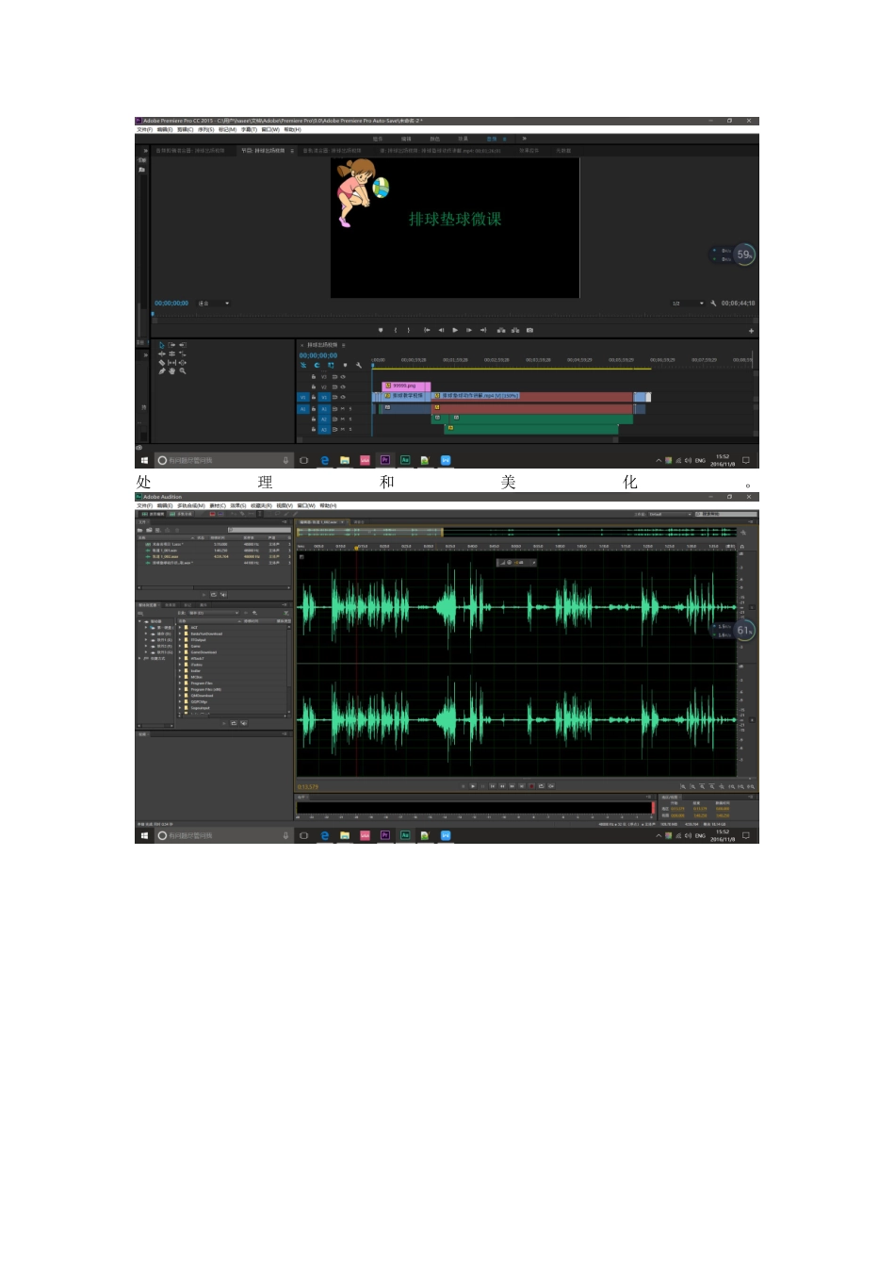895x1267 pixels.
Task: Play the Premiere program monitor preview
Action: [455, 330]
